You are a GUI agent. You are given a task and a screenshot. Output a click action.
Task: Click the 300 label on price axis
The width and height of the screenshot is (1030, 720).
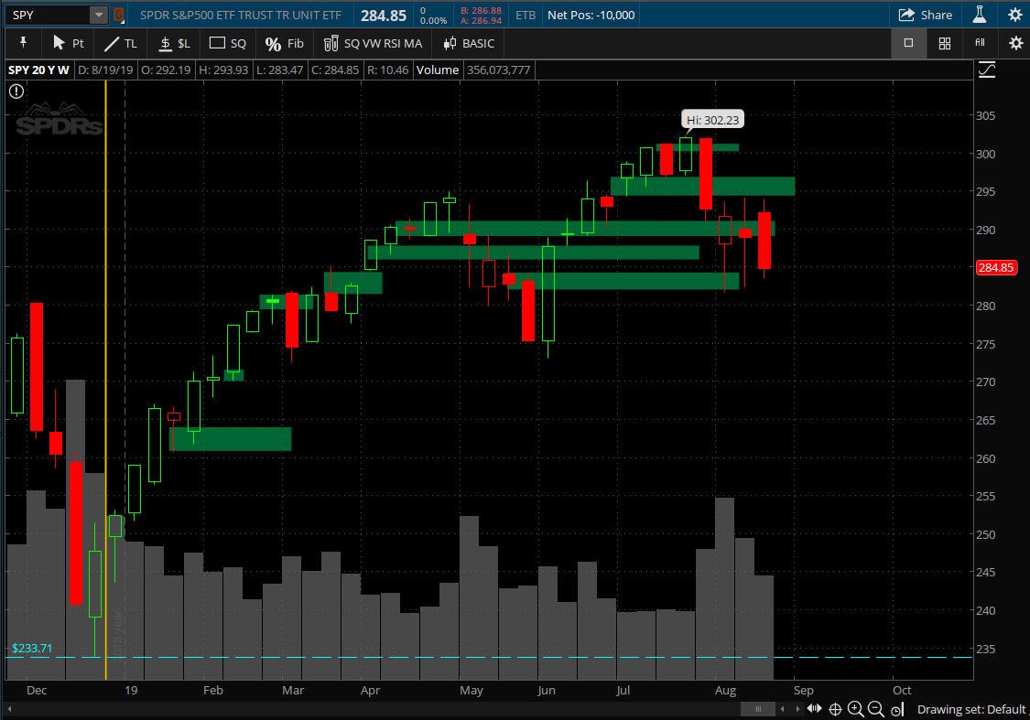pos(985,154)
